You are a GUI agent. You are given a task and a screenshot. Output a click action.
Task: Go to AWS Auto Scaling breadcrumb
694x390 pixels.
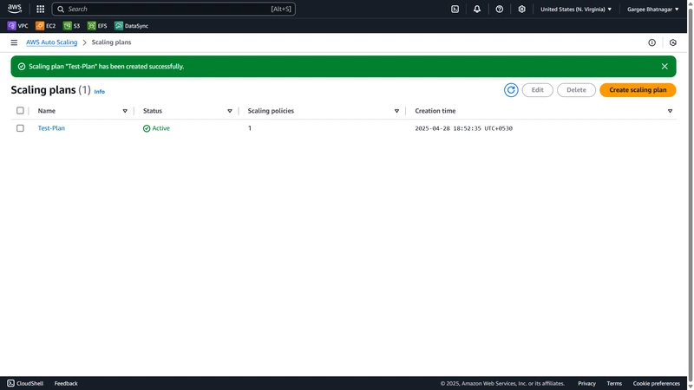pyautogui.click(x=51, y=42)
